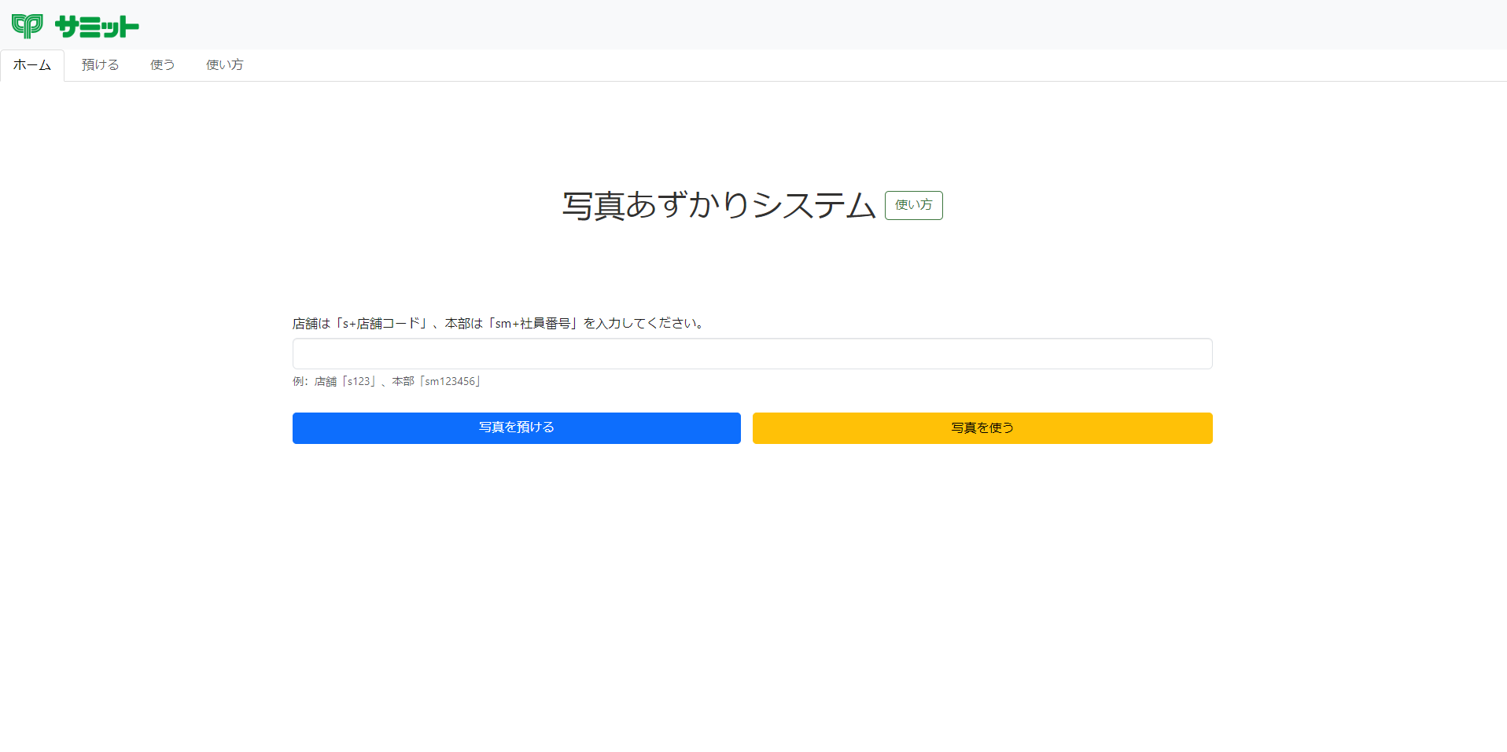1507x752 pixels.
Task: Click the 「sm123456」 example under the input
Action: click(x=450, y=382)
